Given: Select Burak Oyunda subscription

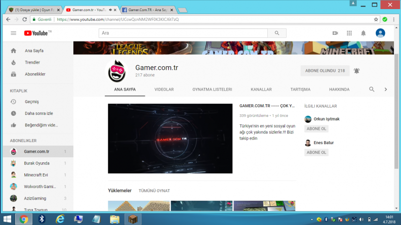Looking at the screenshot, I should pos(38,163).
